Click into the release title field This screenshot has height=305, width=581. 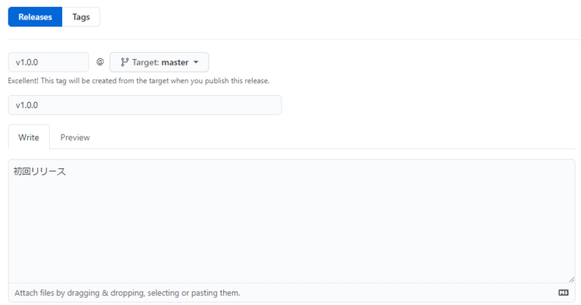coord(144,105)
